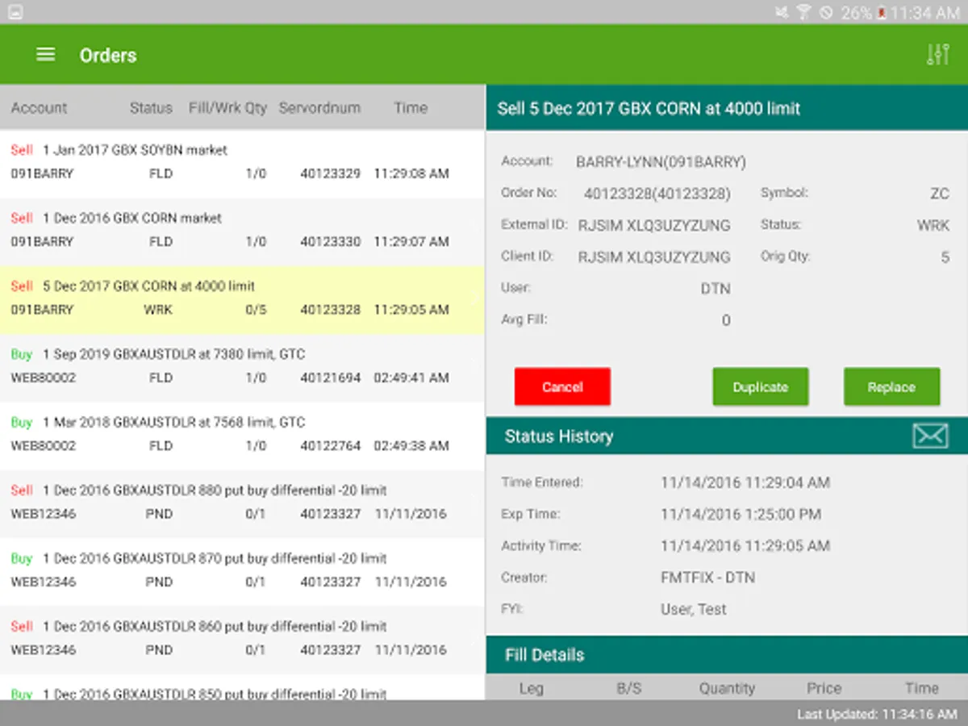Viewport: 968px width, 726px height.
Task: Sort by Account column header
Action: [x=39, y=107]
